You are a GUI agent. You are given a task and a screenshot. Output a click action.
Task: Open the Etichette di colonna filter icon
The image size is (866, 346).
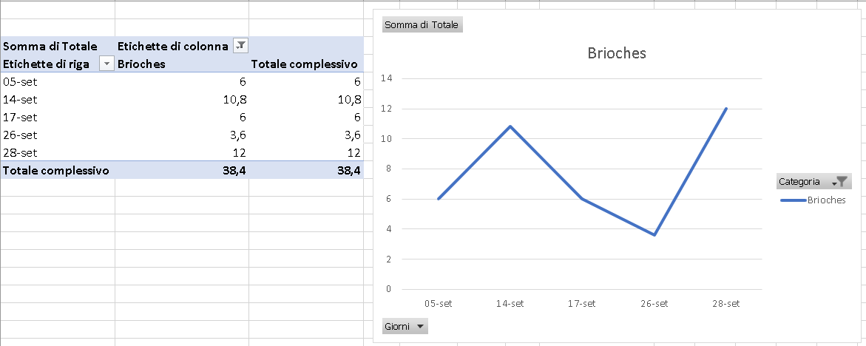pyautogui.click(x=240, y=46)
